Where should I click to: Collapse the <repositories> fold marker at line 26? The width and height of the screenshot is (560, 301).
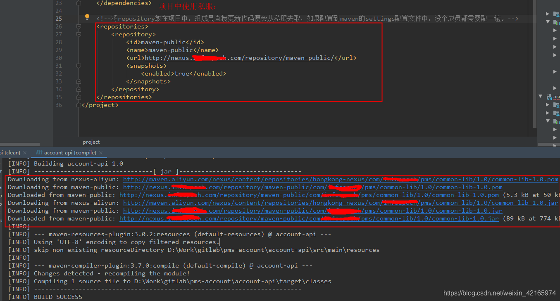coord(79,26)
